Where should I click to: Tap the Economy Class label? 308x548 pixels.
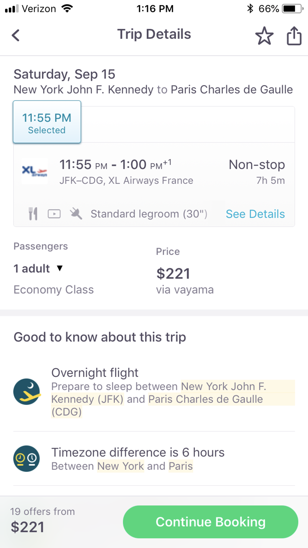[x=53, y=290]
